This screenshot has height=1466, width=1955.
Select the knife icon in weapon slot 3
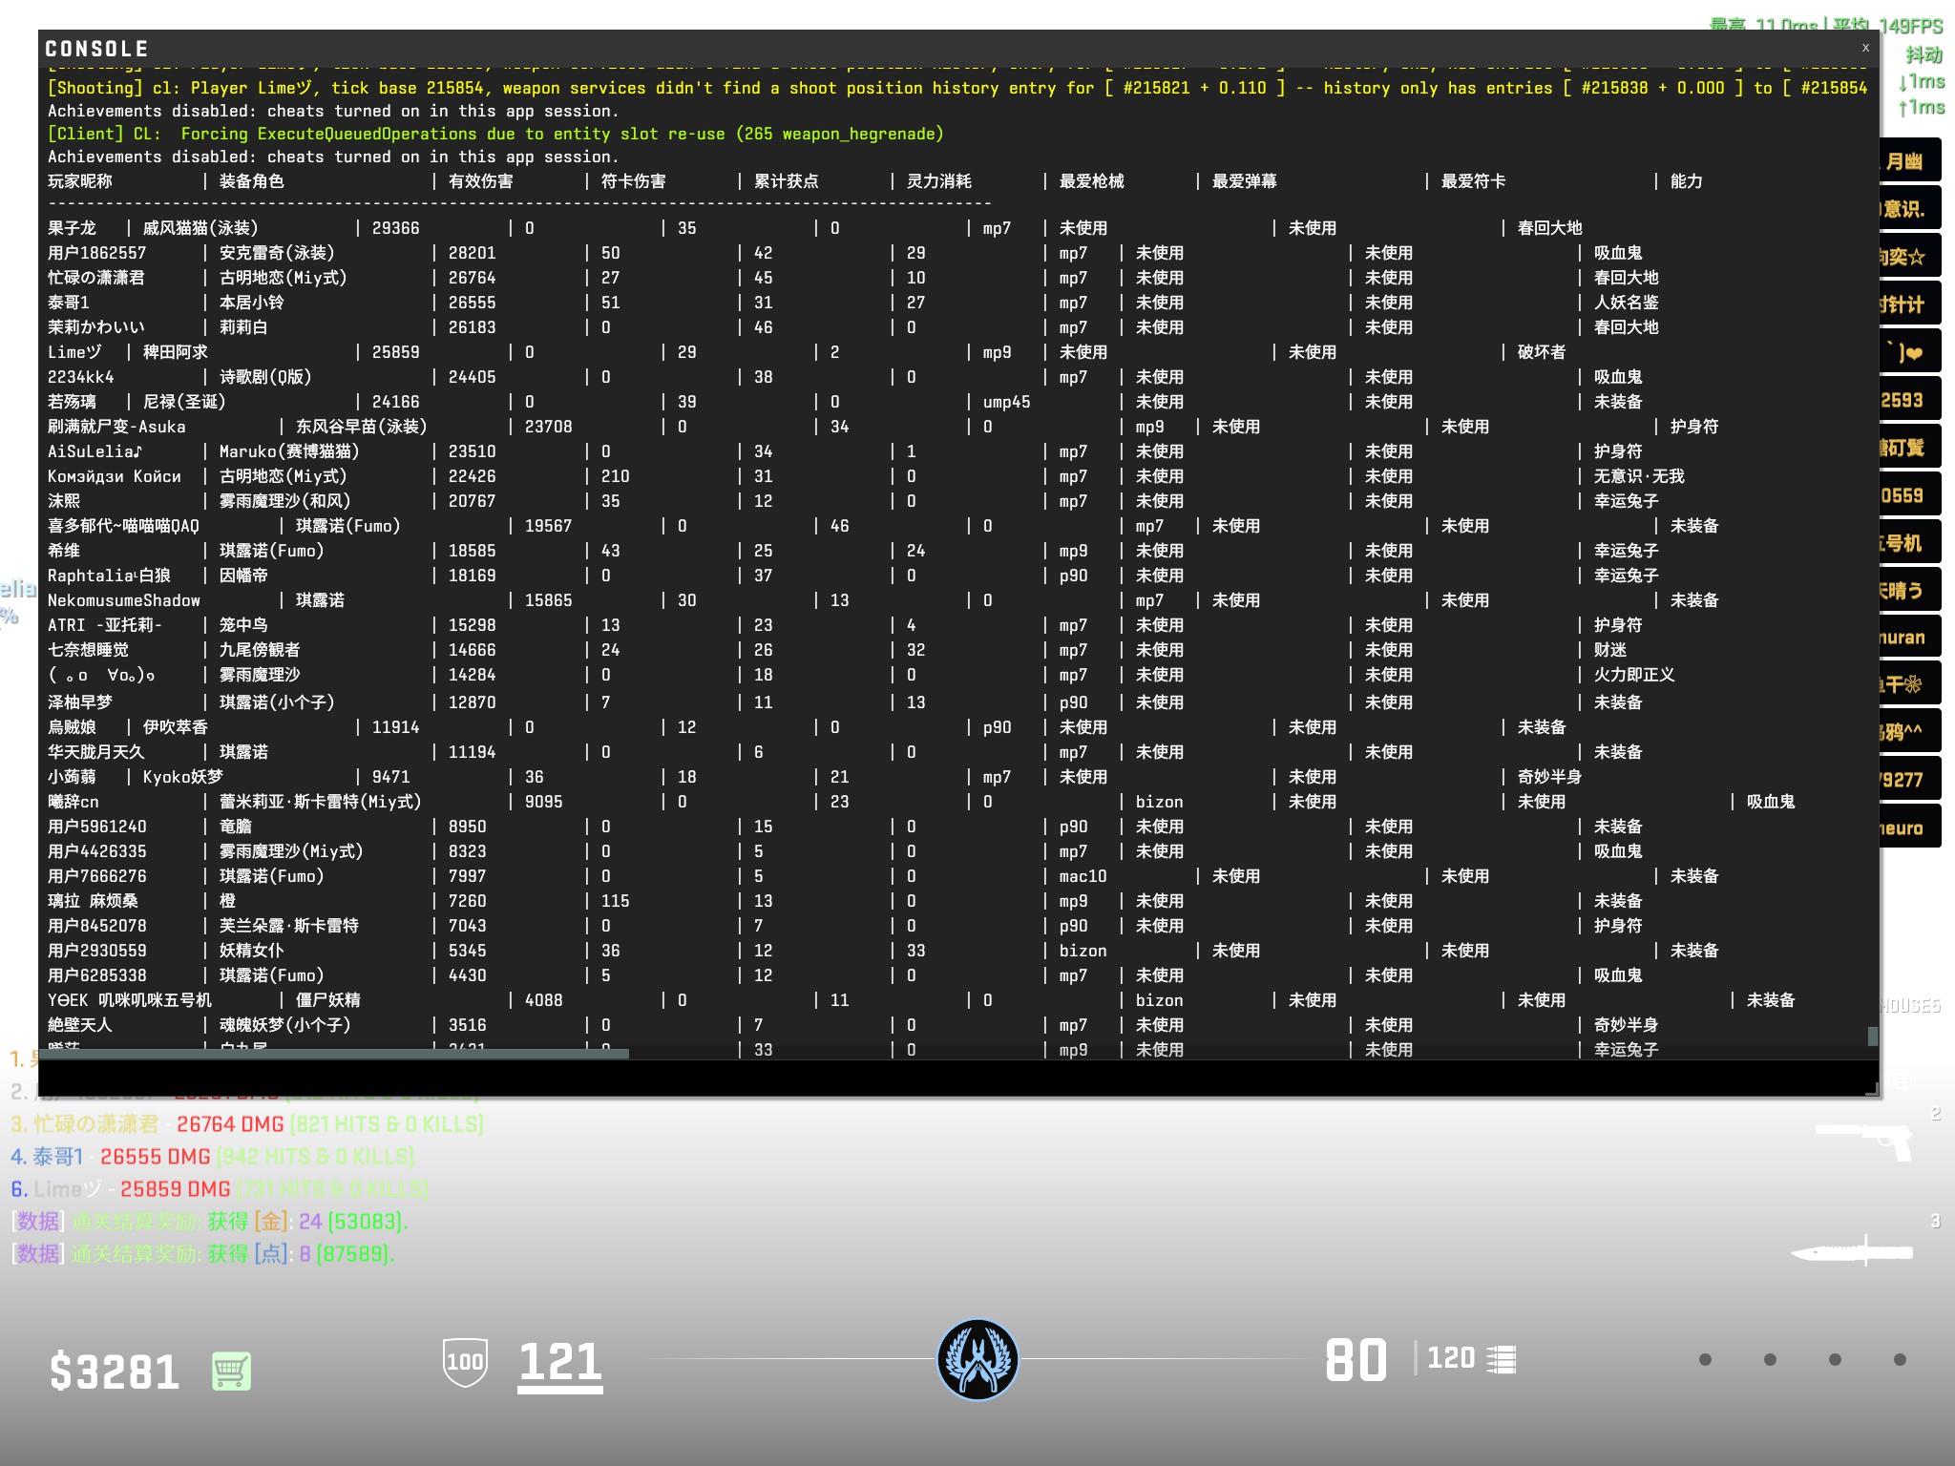tap(1852, 1251)
